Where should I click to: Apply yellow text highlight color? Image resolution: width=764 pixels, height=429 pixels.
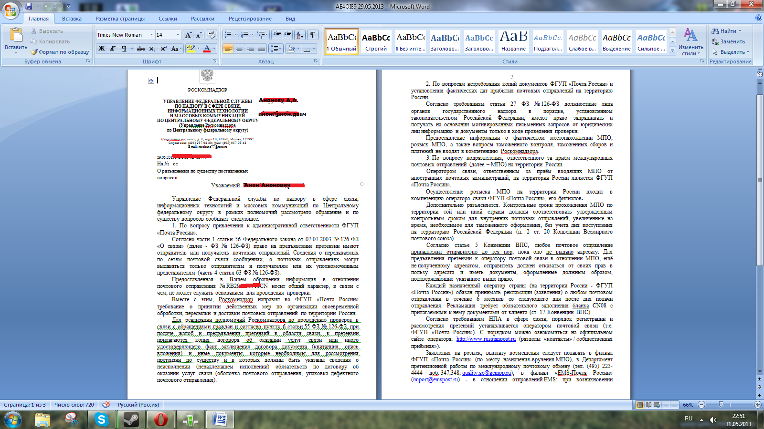point(191,49)
